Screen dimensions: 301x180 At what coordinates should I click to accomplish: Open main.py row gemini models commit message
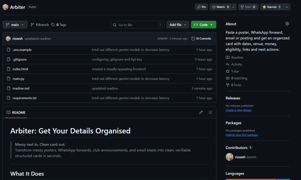tap(131, 79)
